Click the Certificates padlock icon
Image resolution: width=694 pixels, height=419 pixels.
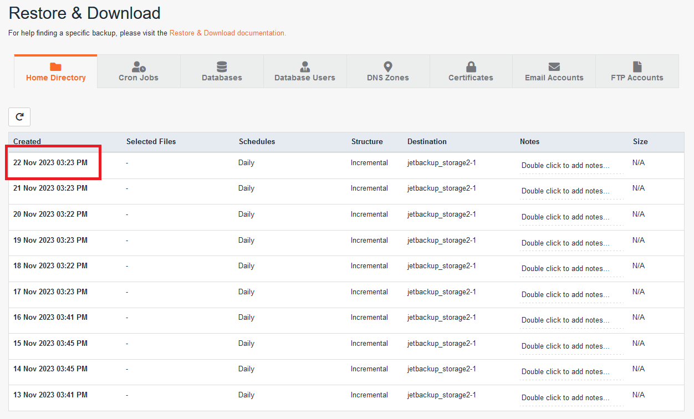click(471, 67)
